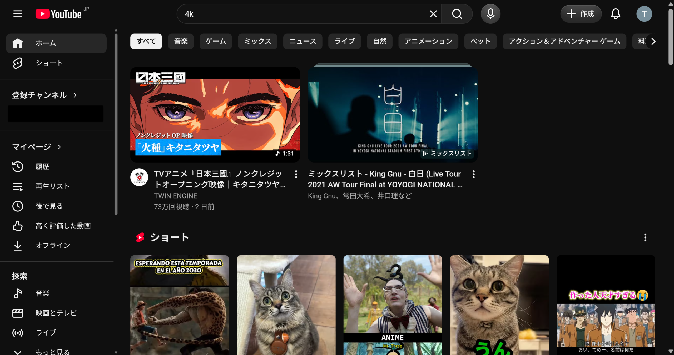Select the ライブ filter chip
This screenshot has height=355, width=674.
point(344,41)
